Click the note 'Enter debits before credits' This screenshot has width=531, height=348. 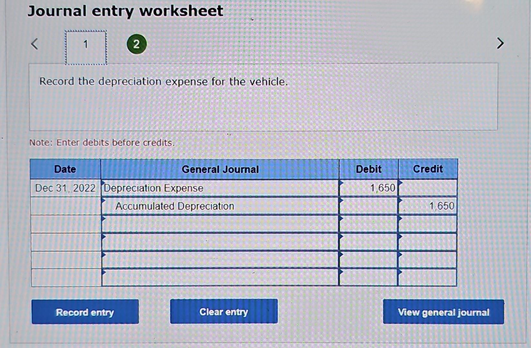[102, 142]
